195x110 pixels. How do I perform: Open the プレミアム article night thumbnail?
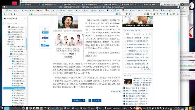[128, 82]
